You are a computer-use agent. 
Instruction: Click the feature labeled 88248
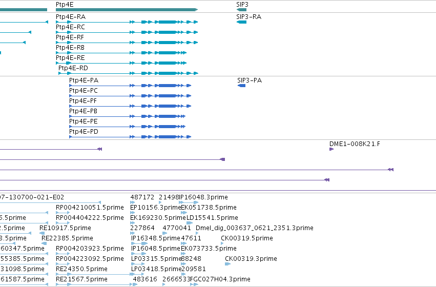[x=191, y=259]
